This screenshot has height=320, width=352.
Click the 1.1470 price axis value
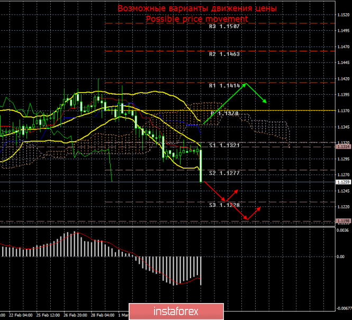tap(344, 47)
